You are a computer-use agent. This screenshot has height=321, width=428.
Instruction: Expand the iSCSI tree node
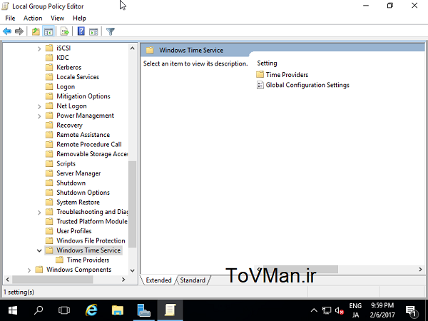[x=39, y=49]
